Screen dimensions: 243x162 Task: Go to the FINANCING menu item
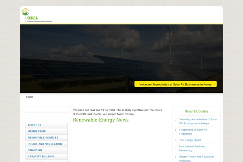tap(47, 150)
